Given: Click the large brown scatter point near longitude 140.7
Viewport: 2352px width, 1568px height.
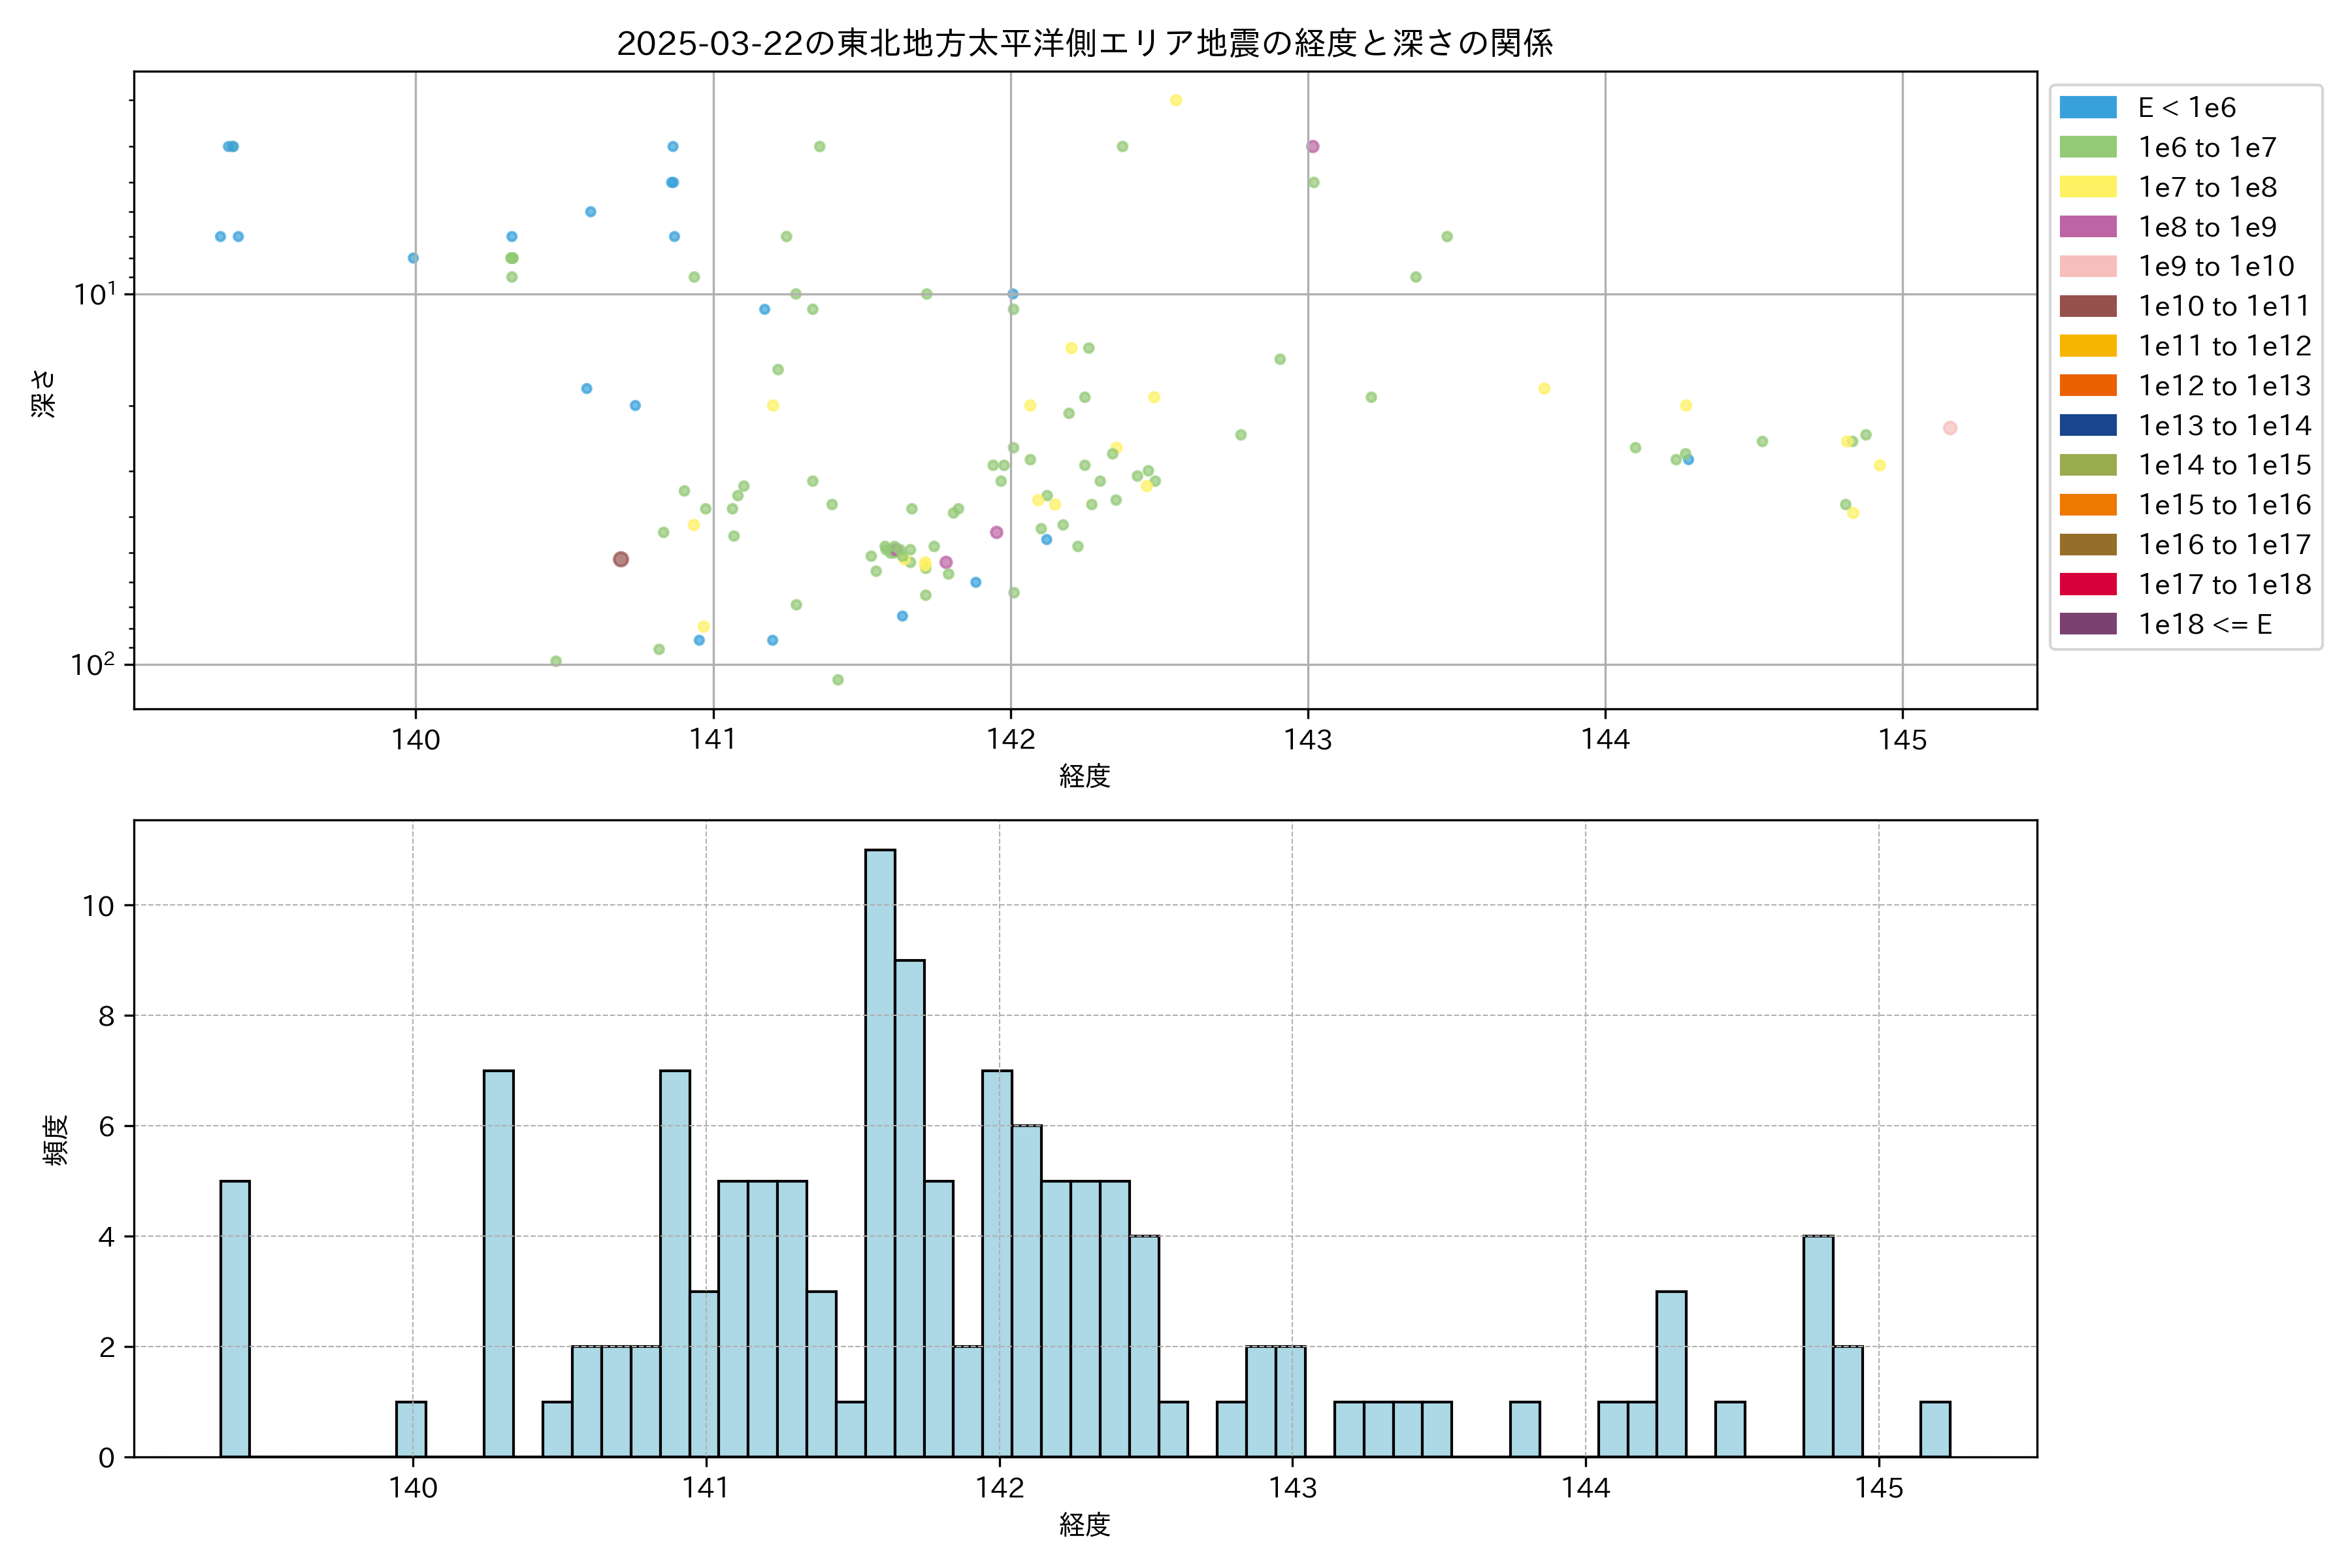Looking at the screenshot, I should pyautogui.click(x=620, y=559).
